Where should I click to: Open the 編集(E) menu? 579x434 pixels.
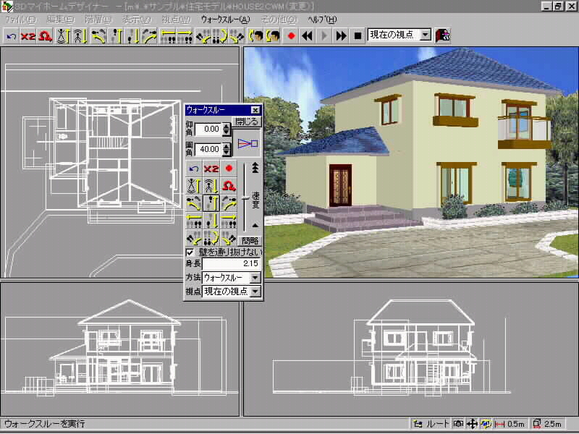[x=60, y=20]
